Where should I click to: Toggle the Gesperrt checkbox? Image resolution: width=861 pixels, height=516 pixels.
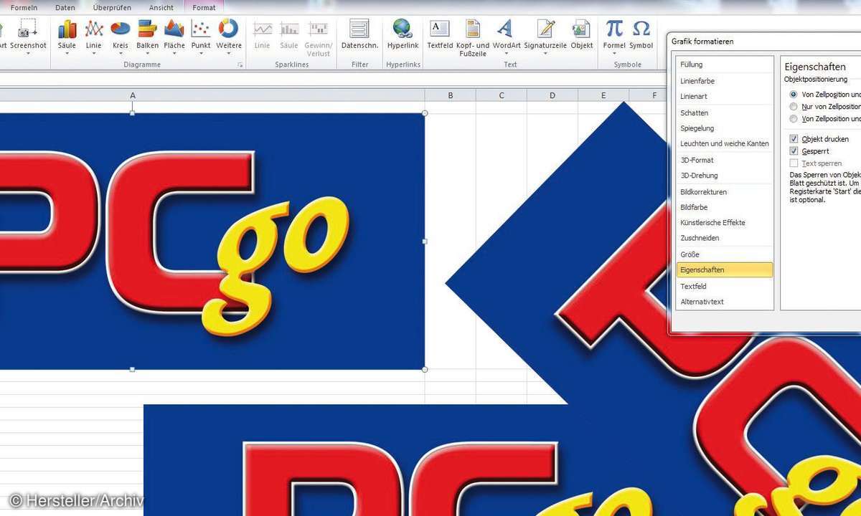click(794, 151)
